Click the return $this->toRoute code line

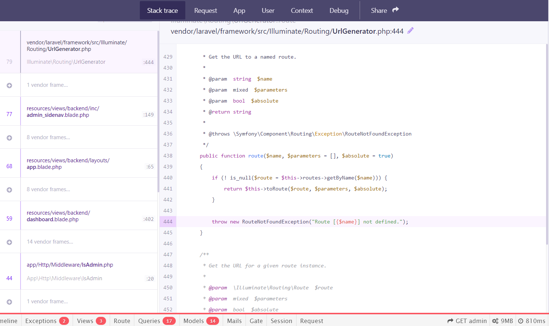click(x=305, y=189)
